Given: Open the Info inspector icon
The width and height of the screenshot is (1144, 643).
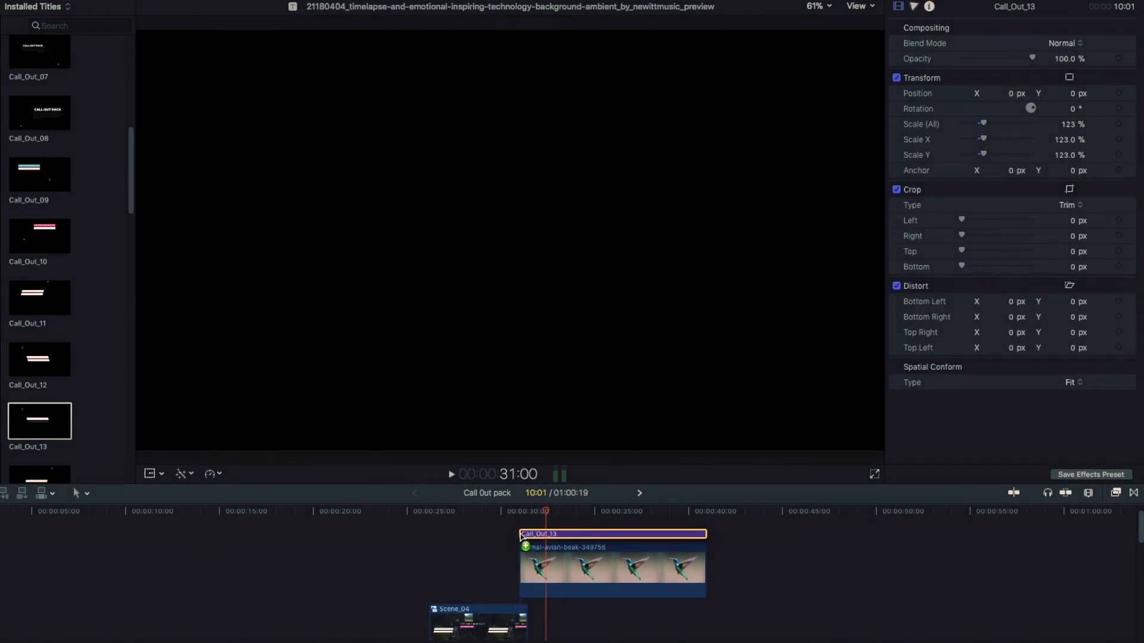Looking at the screenshot, I should (929, 6).
